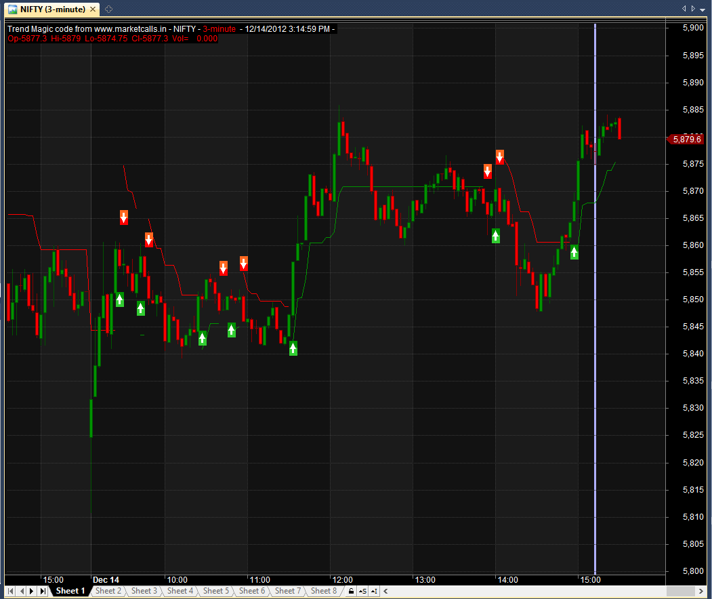Select the Sheet 6 tab

click(x=251, y=591)
